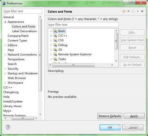The width and height of the screenshot is (148, 136).
Task: Expand the Security node
Action: [x=5, y=69]
